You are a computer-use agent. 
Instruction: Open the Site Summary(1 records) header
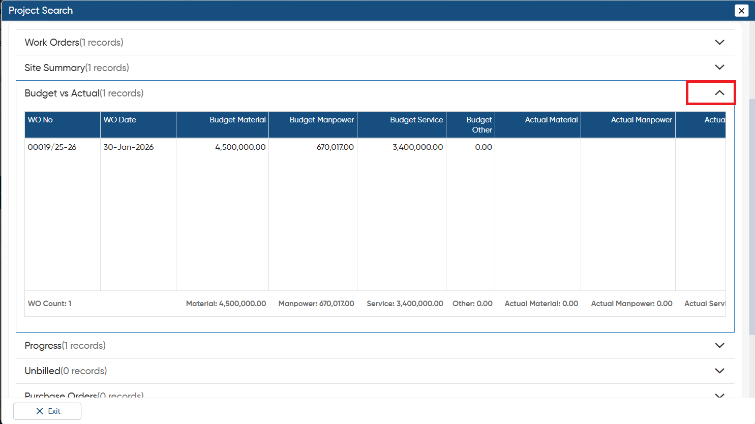tap(375, 68)
